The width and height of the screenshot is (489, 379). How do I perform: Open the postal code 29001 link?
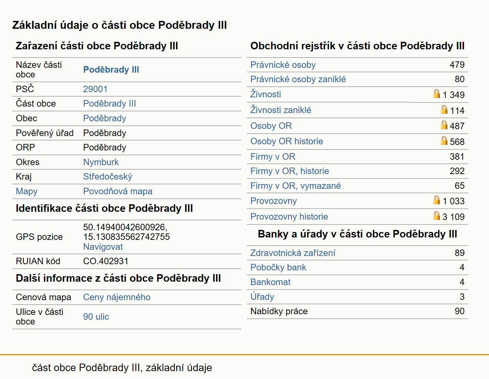tap(95, 89)
